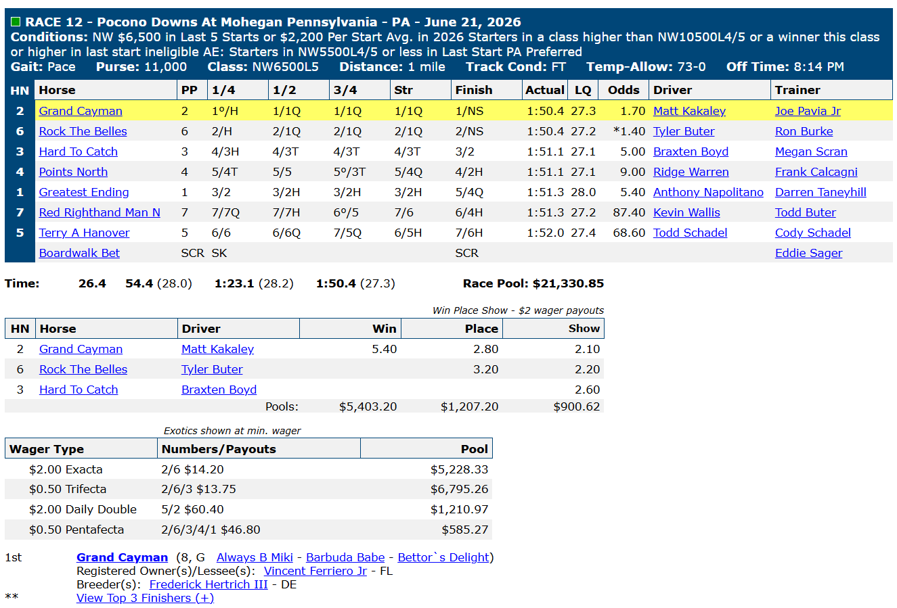
Task: Open trainer Eddie Sager link
Action: (808, 253)
